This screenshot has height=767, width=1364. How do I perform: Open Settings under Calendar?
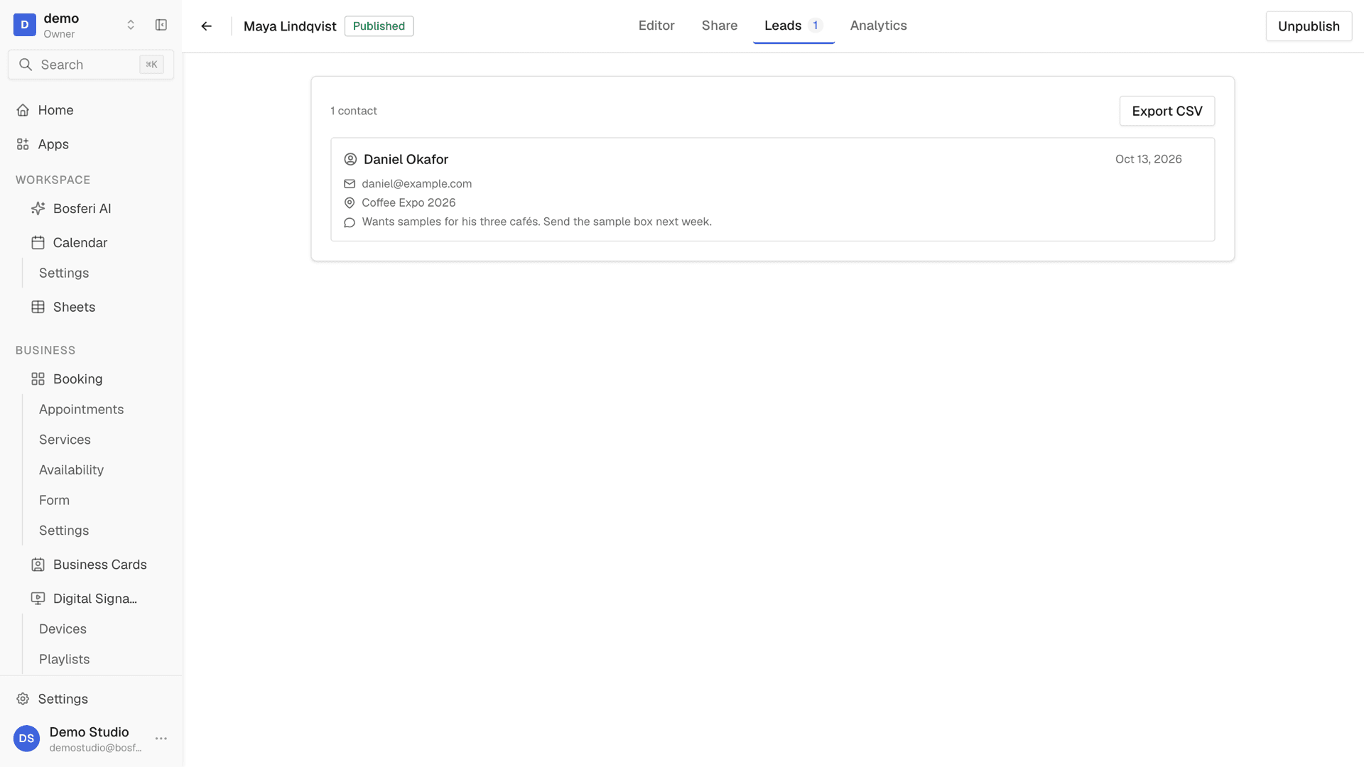(x=64, y=273)
